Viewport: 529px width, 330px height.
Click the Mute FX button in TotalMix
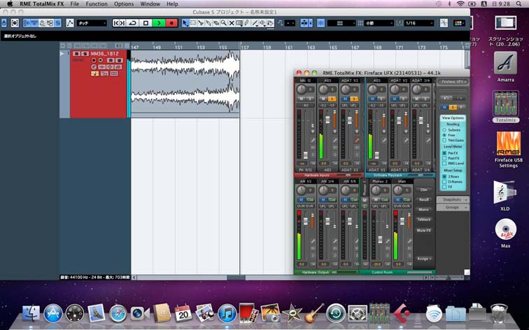click(x=424, y=231)
